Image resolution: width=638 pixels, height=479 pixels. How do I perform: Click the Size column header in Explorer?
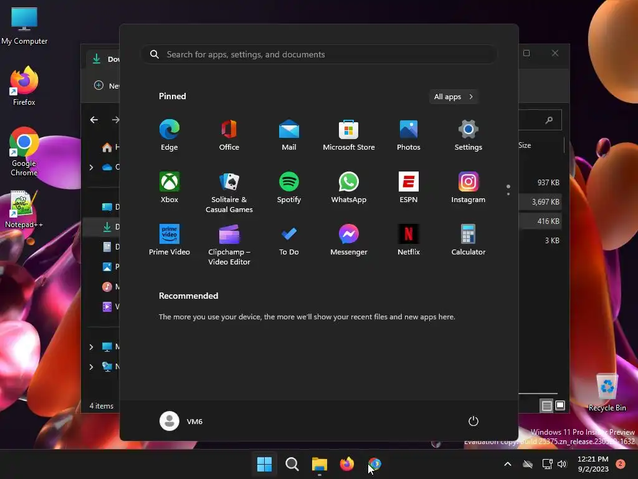click(x=525, y=145)
